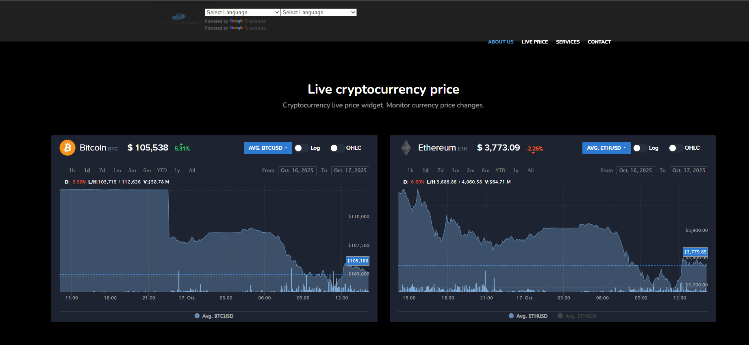Expand the AVG. ETHUSD dropdown
The width and height of the screenshot is (749, 345).
606,148
